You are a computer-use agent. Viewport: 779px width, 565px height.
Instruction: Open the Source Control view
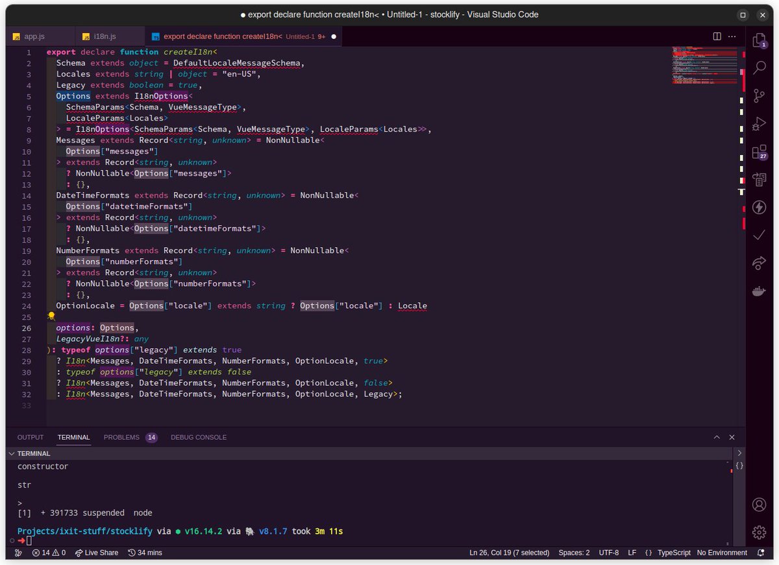click(x=760, y=95)
